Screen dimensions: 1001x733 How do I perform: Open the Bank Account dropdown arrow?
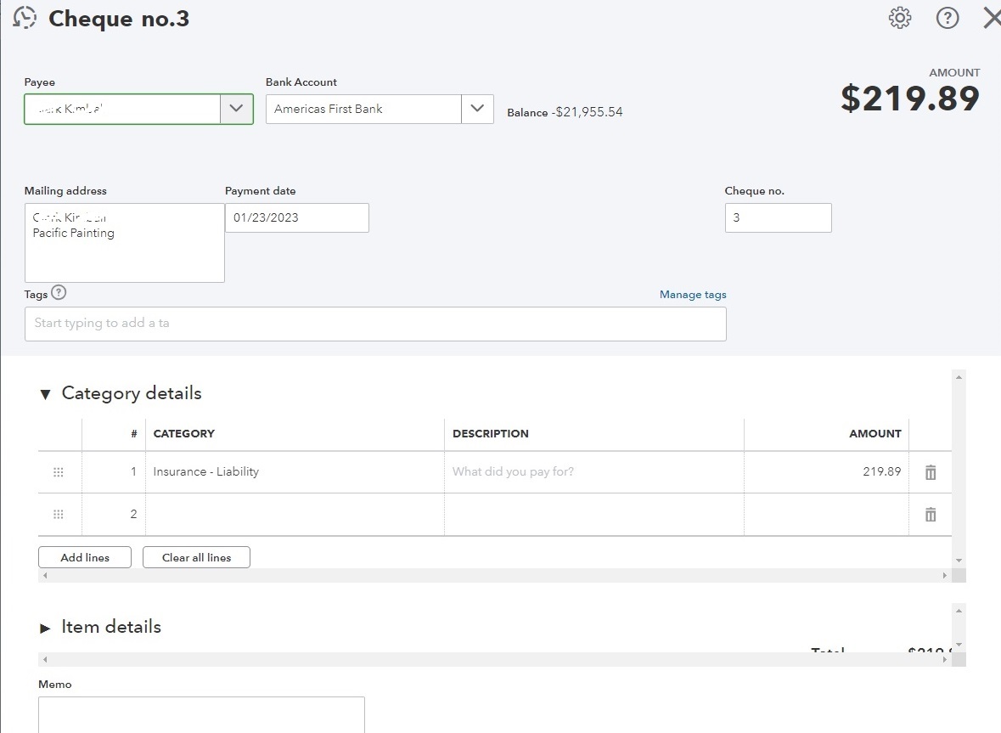pos(477,109)
